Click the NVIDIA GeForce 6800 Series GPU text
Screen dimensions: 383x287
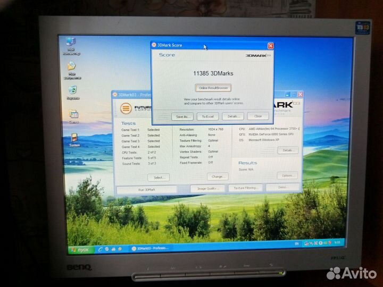pos(271,134)
